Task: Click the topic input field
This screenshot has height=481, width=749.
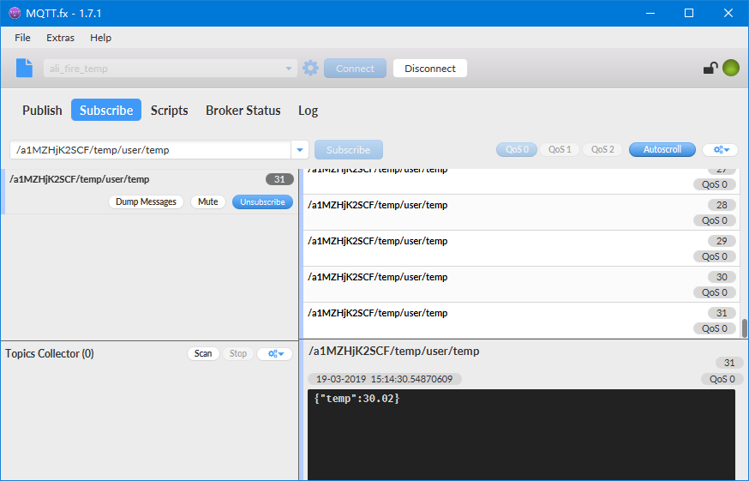Action: [x=151, y=150]
